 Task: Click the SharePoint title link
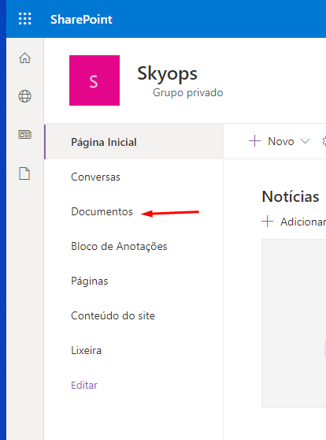point(81,20)
